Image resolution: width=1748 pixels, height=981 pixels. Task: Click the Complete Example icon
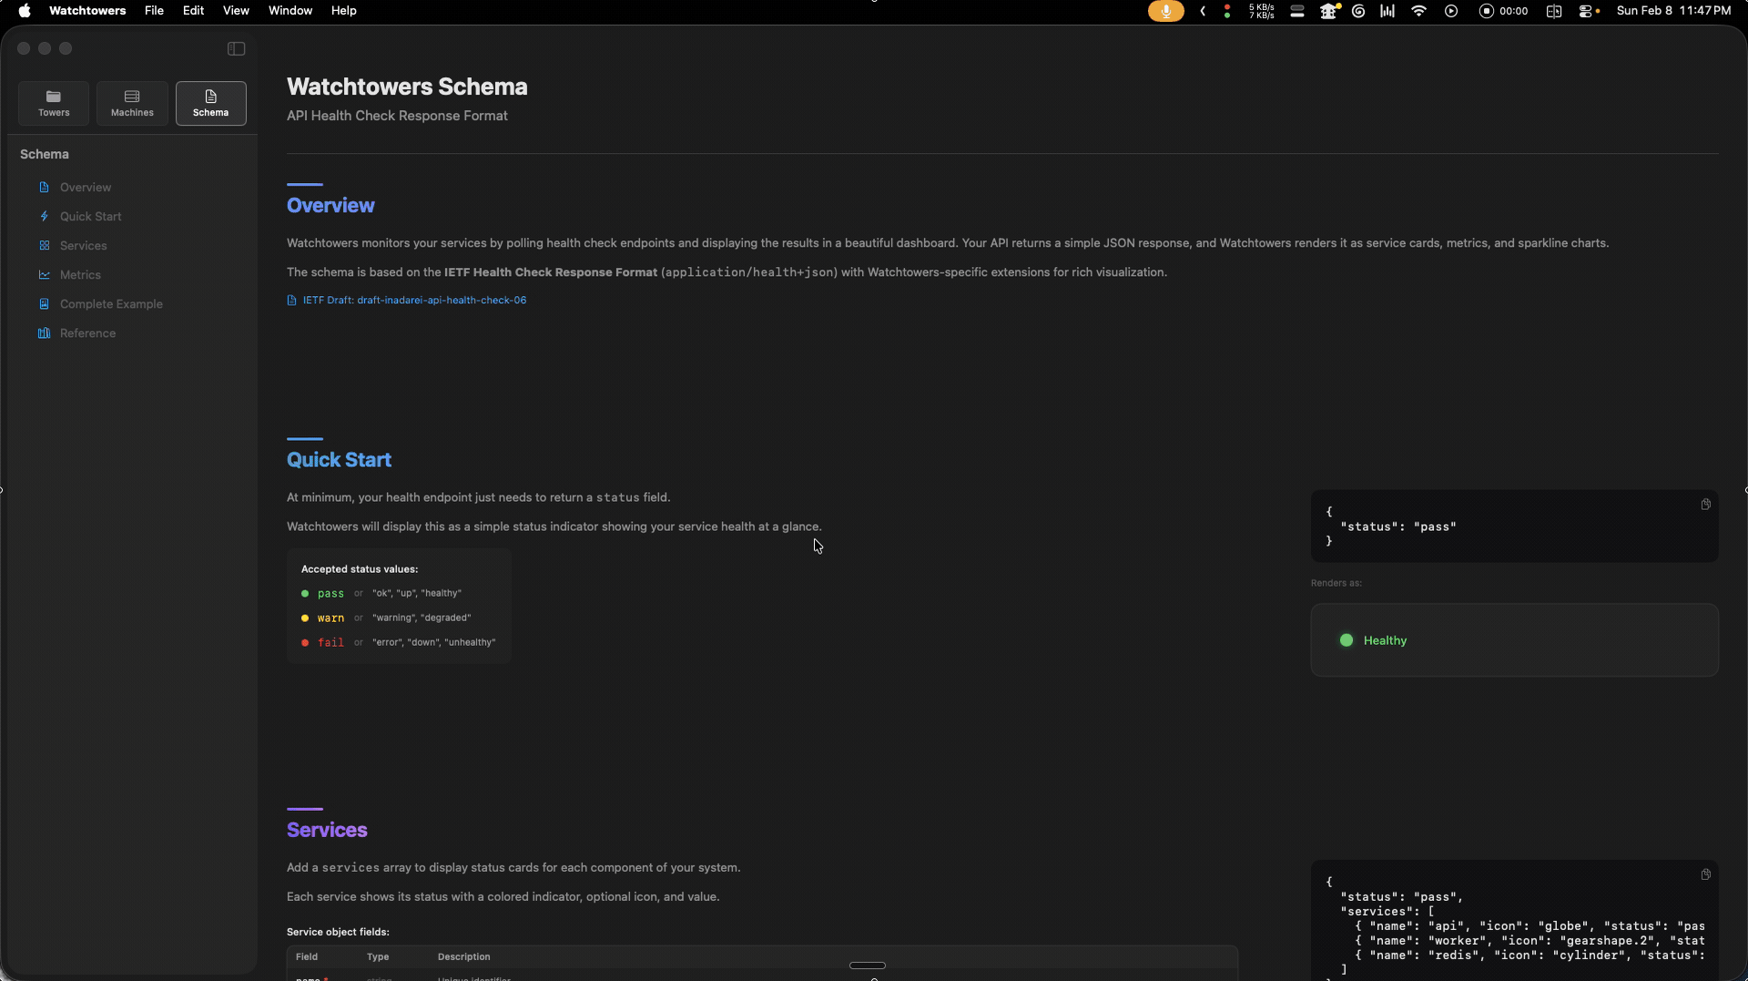click(x=44, y=303)
